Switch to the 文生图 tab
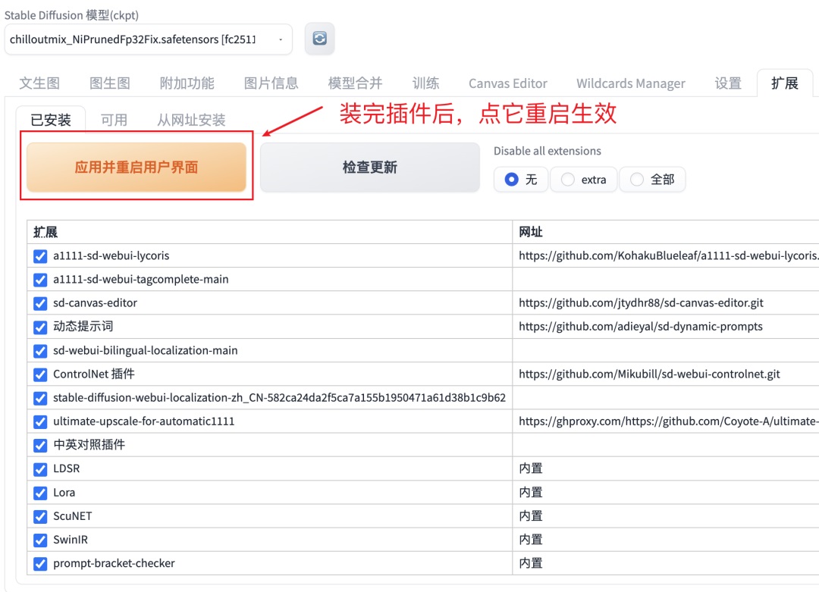The height and width of the screenshot is (592, 819). click(x=39, y=83)
